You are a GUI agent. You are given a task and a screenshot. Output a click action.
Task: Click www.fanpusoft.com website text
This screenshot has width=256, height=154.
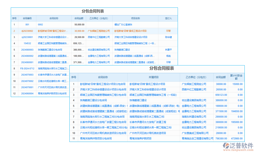[239, 151]
